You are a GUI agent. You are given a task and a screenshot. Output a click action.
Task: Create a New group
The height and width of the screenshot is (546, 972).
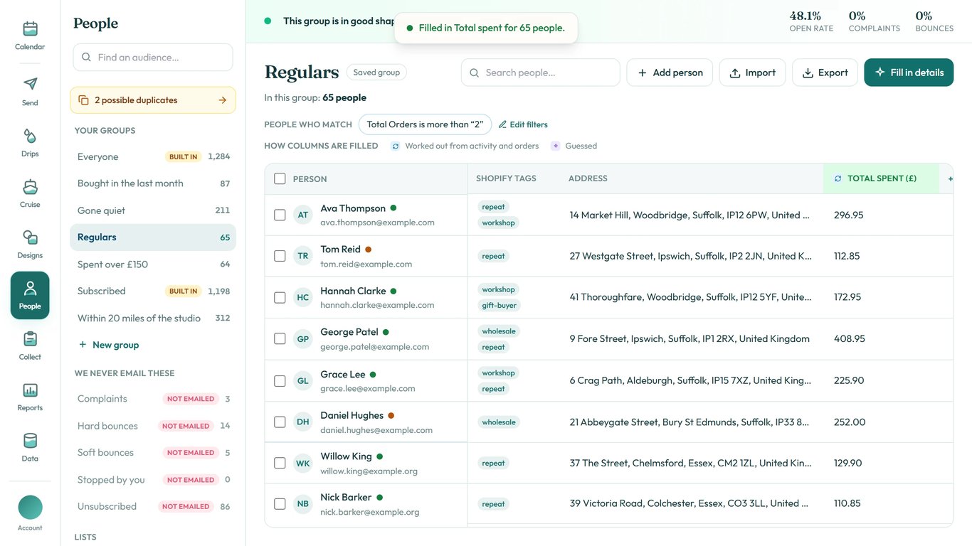[x=109, y=345]
